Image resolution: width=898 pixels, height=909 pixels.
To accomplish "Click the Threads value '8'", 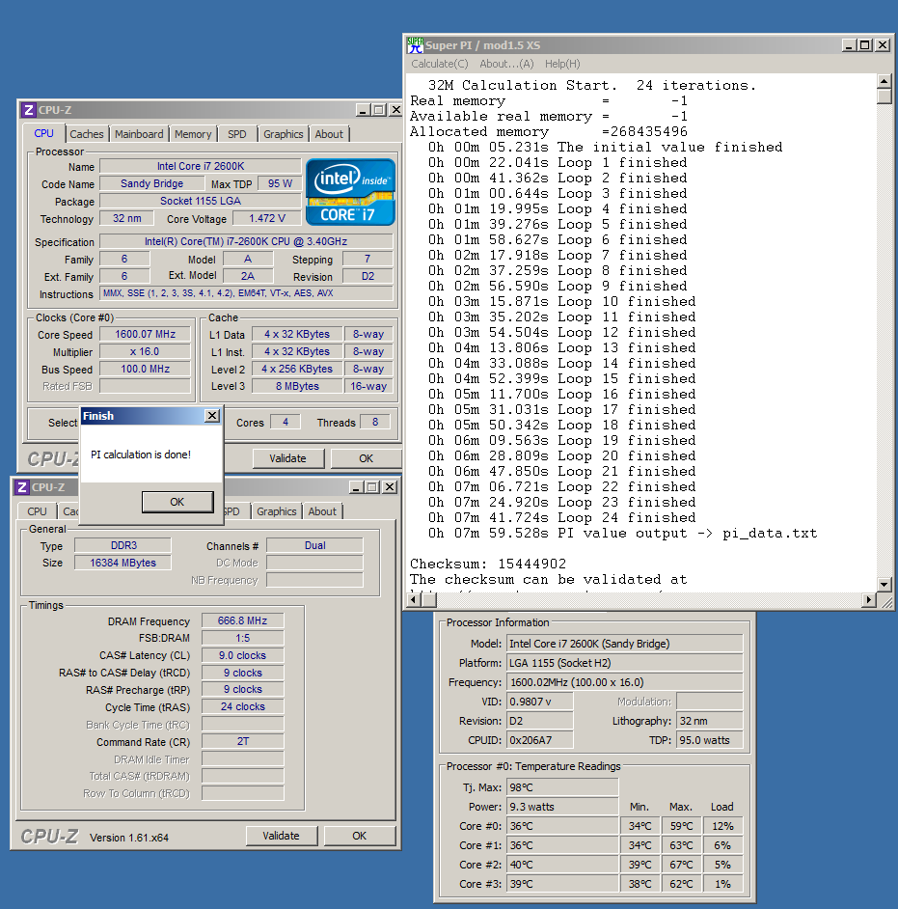I will click(x=375, y=422).
